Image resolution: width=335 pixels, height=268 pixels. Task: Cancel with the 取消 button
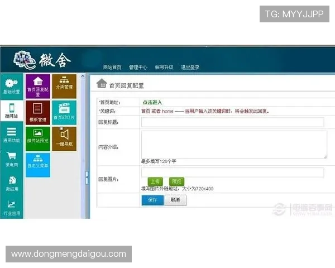(x=175, y=200)
